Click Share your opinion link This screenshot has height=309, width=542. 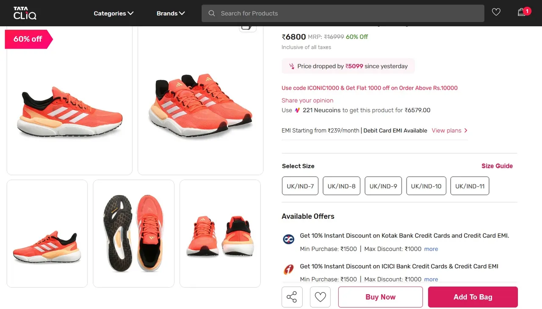coord(307,100)
